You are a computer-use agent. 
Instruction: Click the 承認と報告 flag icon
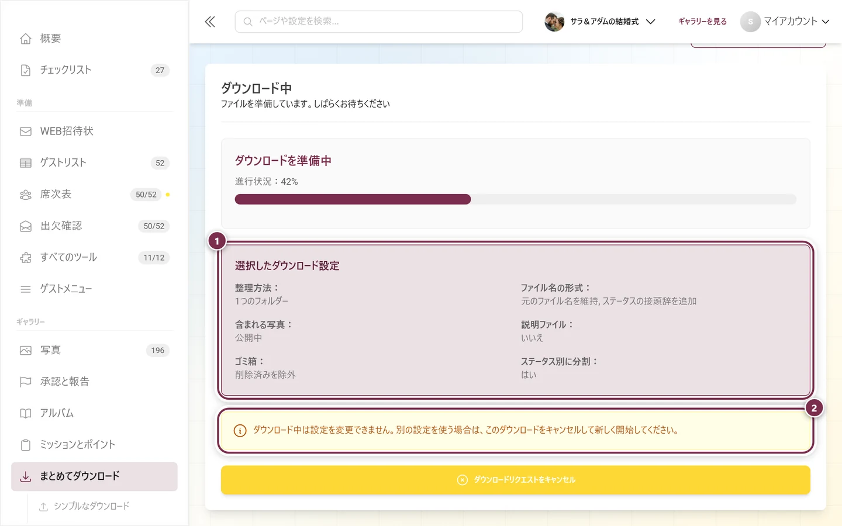click(25, 382)
